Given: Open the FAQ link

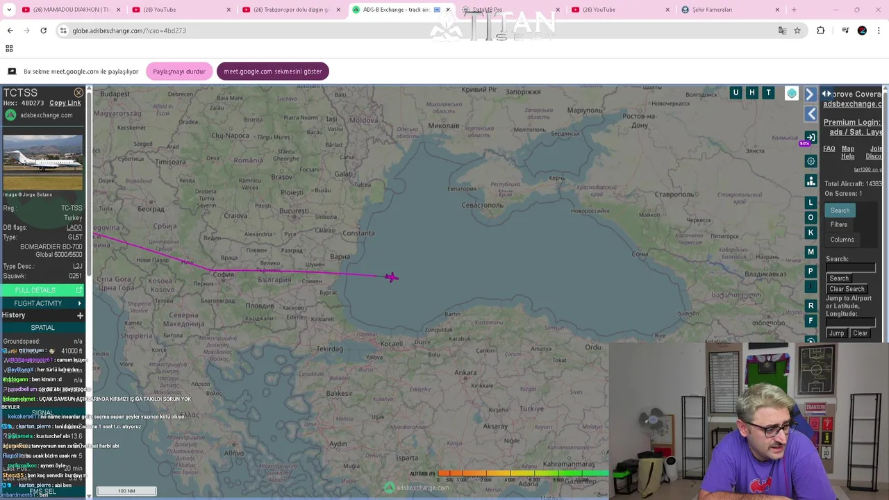Looking at the screenshot, I should 829,149.
